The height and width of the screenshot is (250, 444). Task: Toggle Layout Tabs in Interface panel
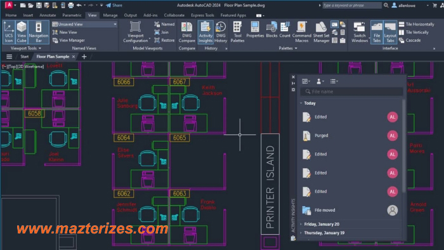point(390,32)
